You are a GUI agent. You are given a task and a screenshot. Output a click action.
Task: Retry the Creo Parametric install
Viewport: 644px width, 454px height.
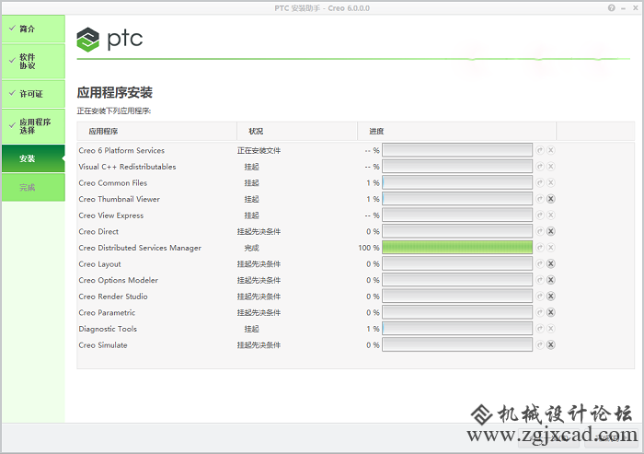tap(540, 312)
